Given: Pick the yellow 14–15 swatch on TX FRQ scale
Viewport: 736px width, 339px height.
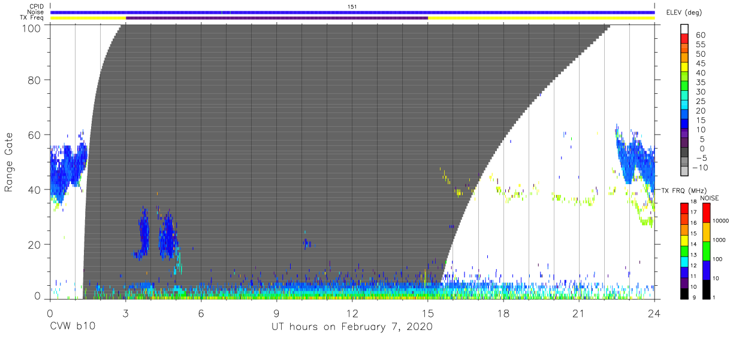Looking at the screenshot, I should point(684,239).
